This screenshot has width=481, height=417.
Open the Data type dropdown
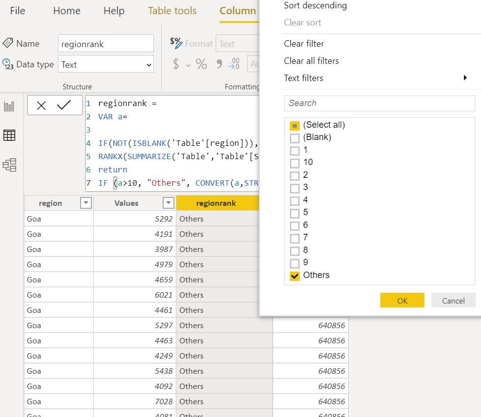[x=106, y=64]
